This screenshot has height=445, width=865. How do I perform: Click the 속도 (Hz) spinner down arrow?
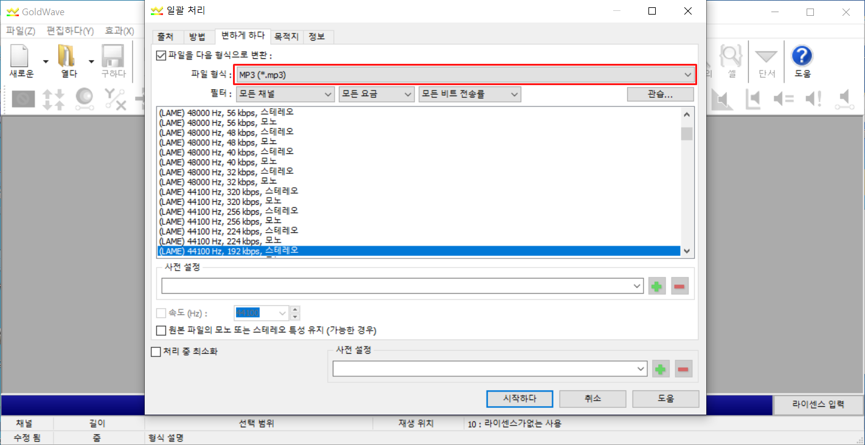296,317
